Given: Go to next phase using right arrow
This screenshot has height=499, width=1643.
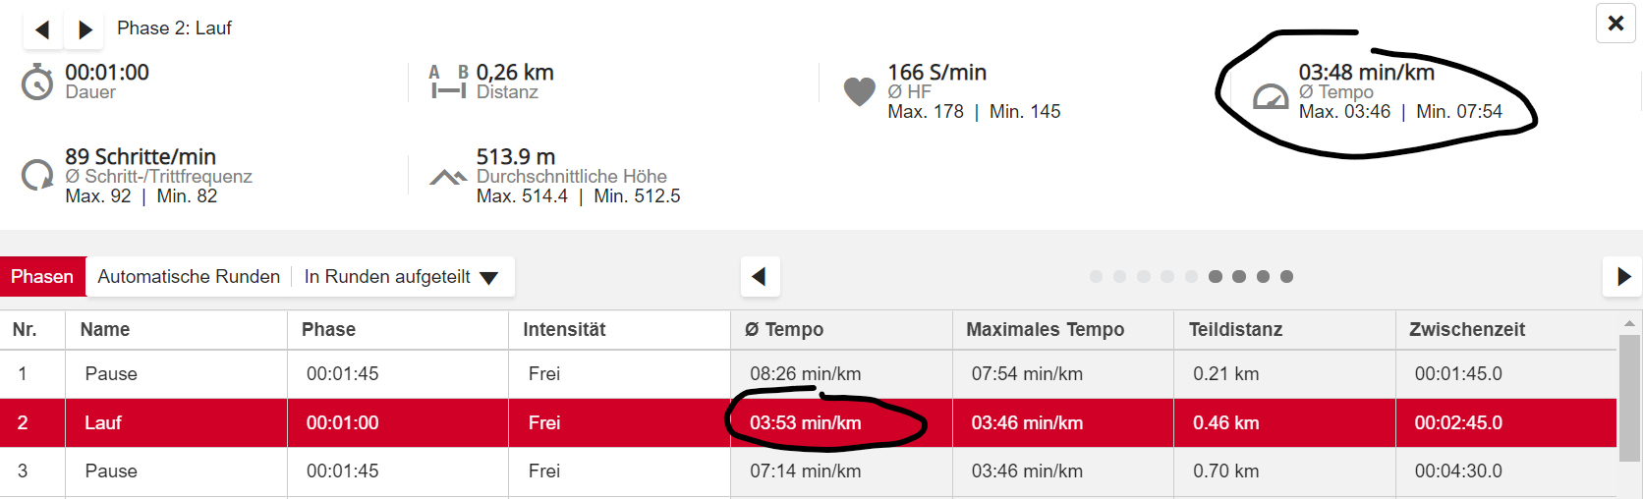Looking at the screenshot, I should [85, 29].
